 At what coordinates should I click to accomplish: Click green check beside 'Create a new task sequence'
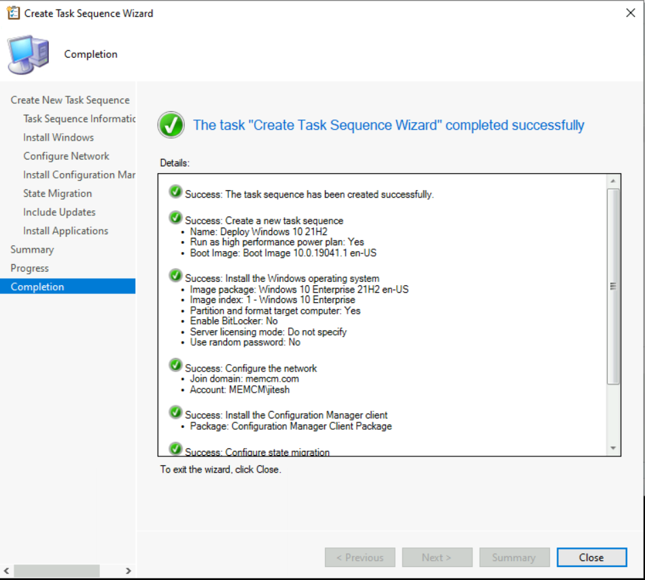point(175,218)
